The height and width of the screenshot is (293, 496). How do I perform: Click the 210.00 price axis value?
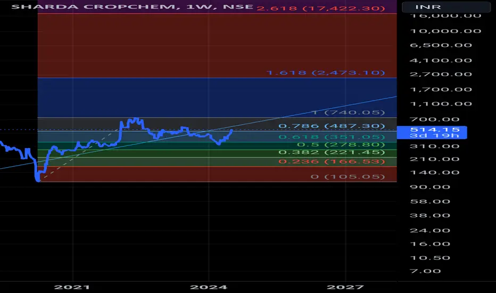click(435, 159)
